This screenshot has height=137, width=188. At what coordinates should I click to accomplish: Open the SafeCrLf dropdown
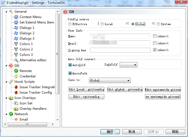129,65
